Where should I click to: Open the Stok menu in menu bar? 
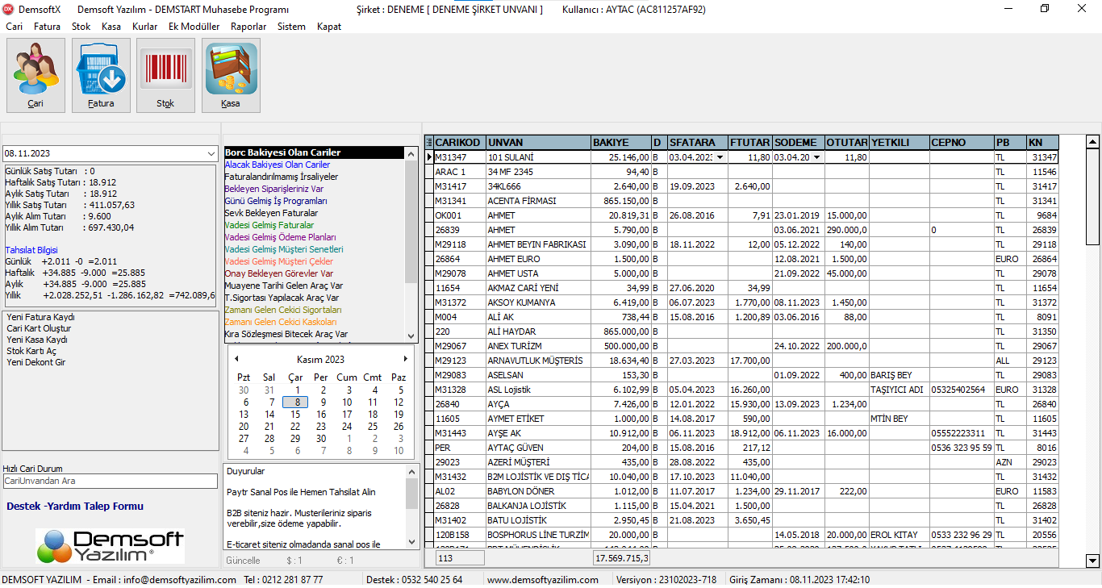[x=81, y=27]
